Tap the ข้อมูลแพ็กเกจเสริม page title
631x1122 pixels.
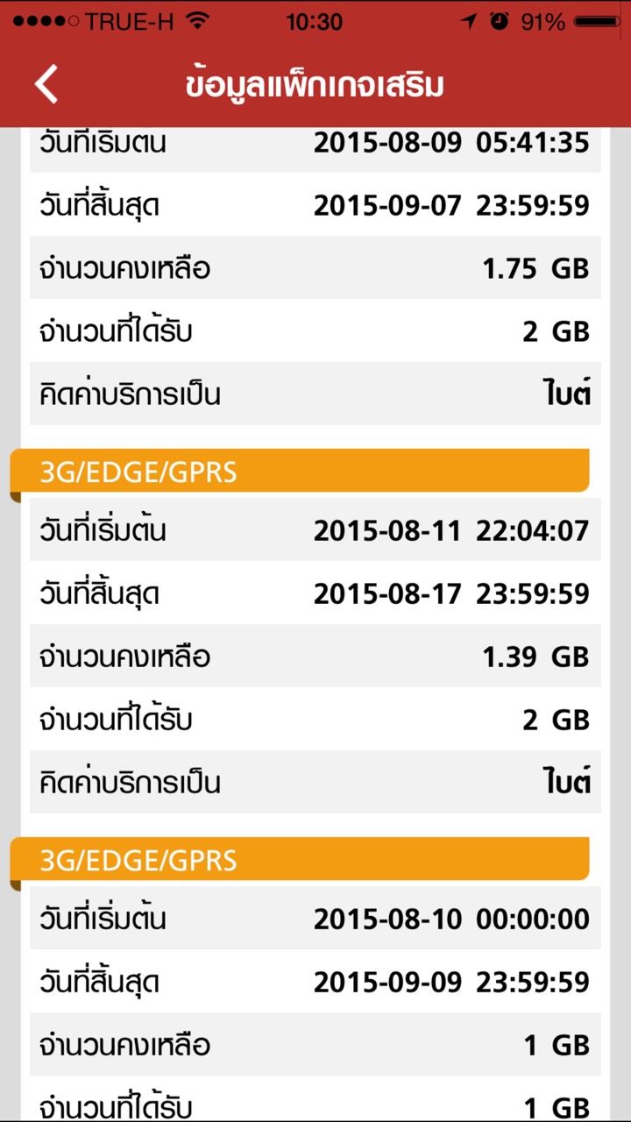315,85
